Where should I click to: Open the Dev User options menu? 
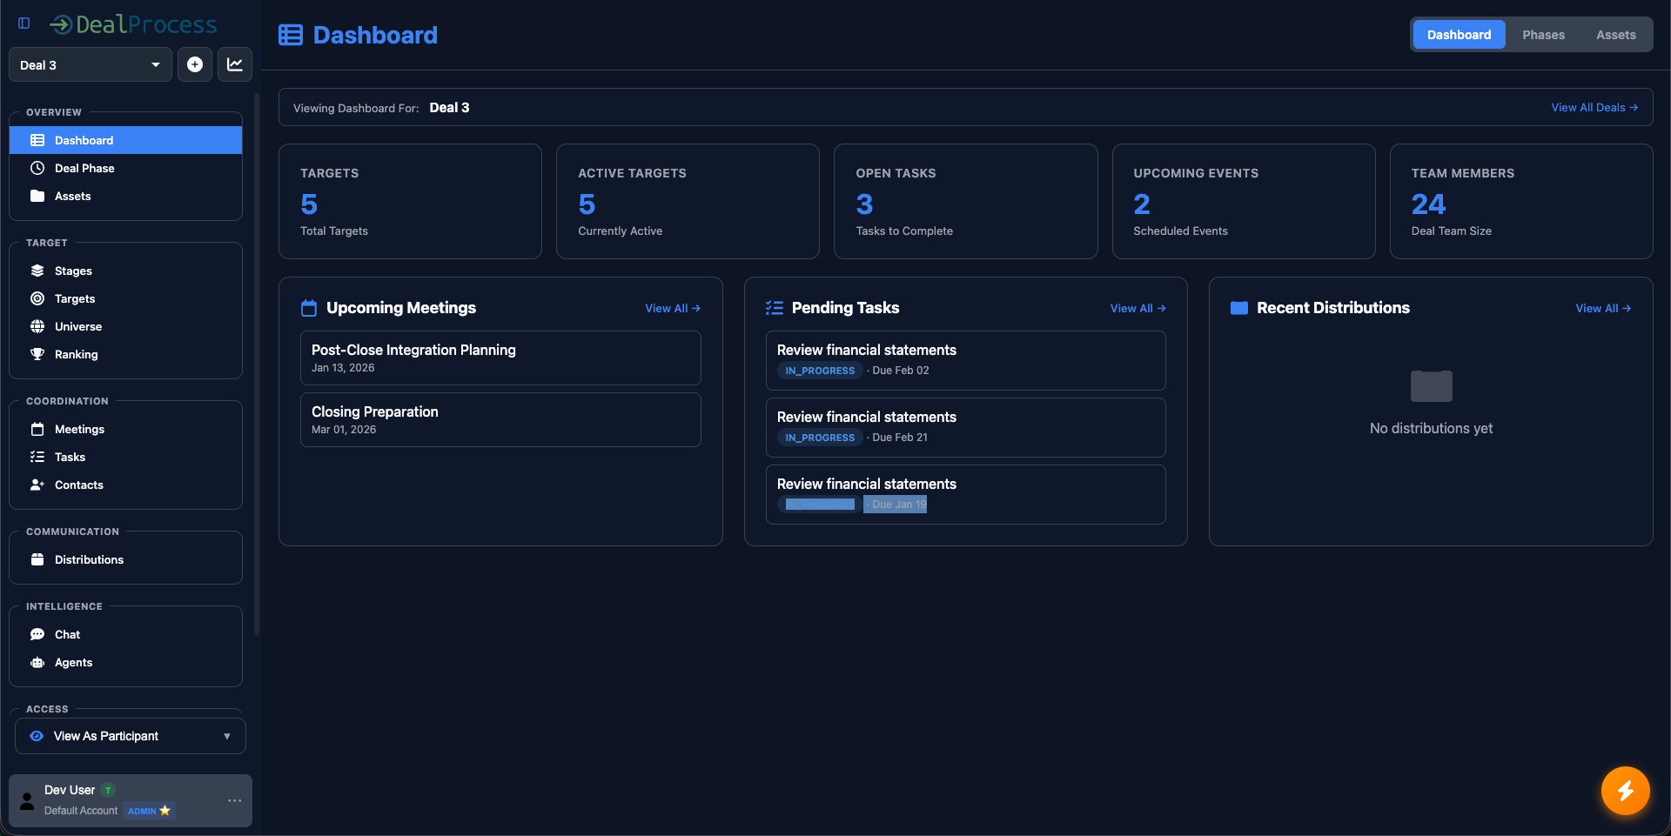(233, 800)
